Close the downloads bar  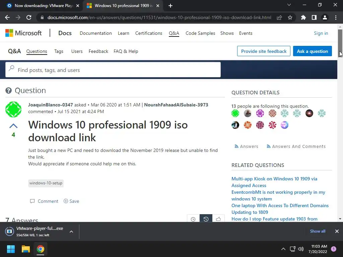point(337,231)
